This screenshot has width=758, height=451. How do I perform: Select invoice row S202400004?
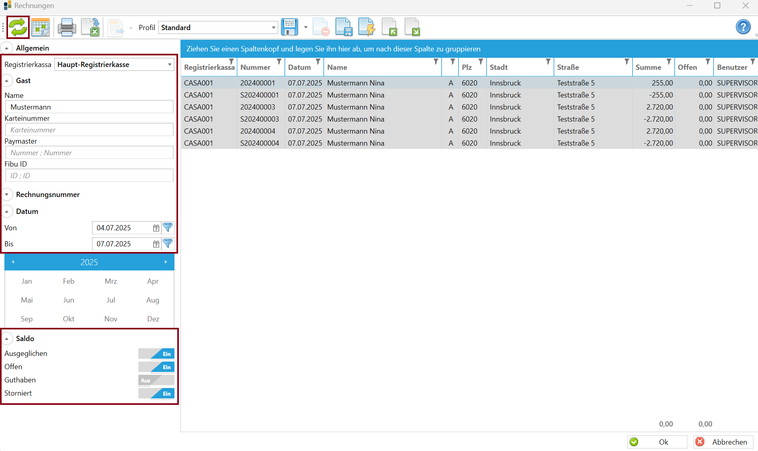tap(469, 143)
